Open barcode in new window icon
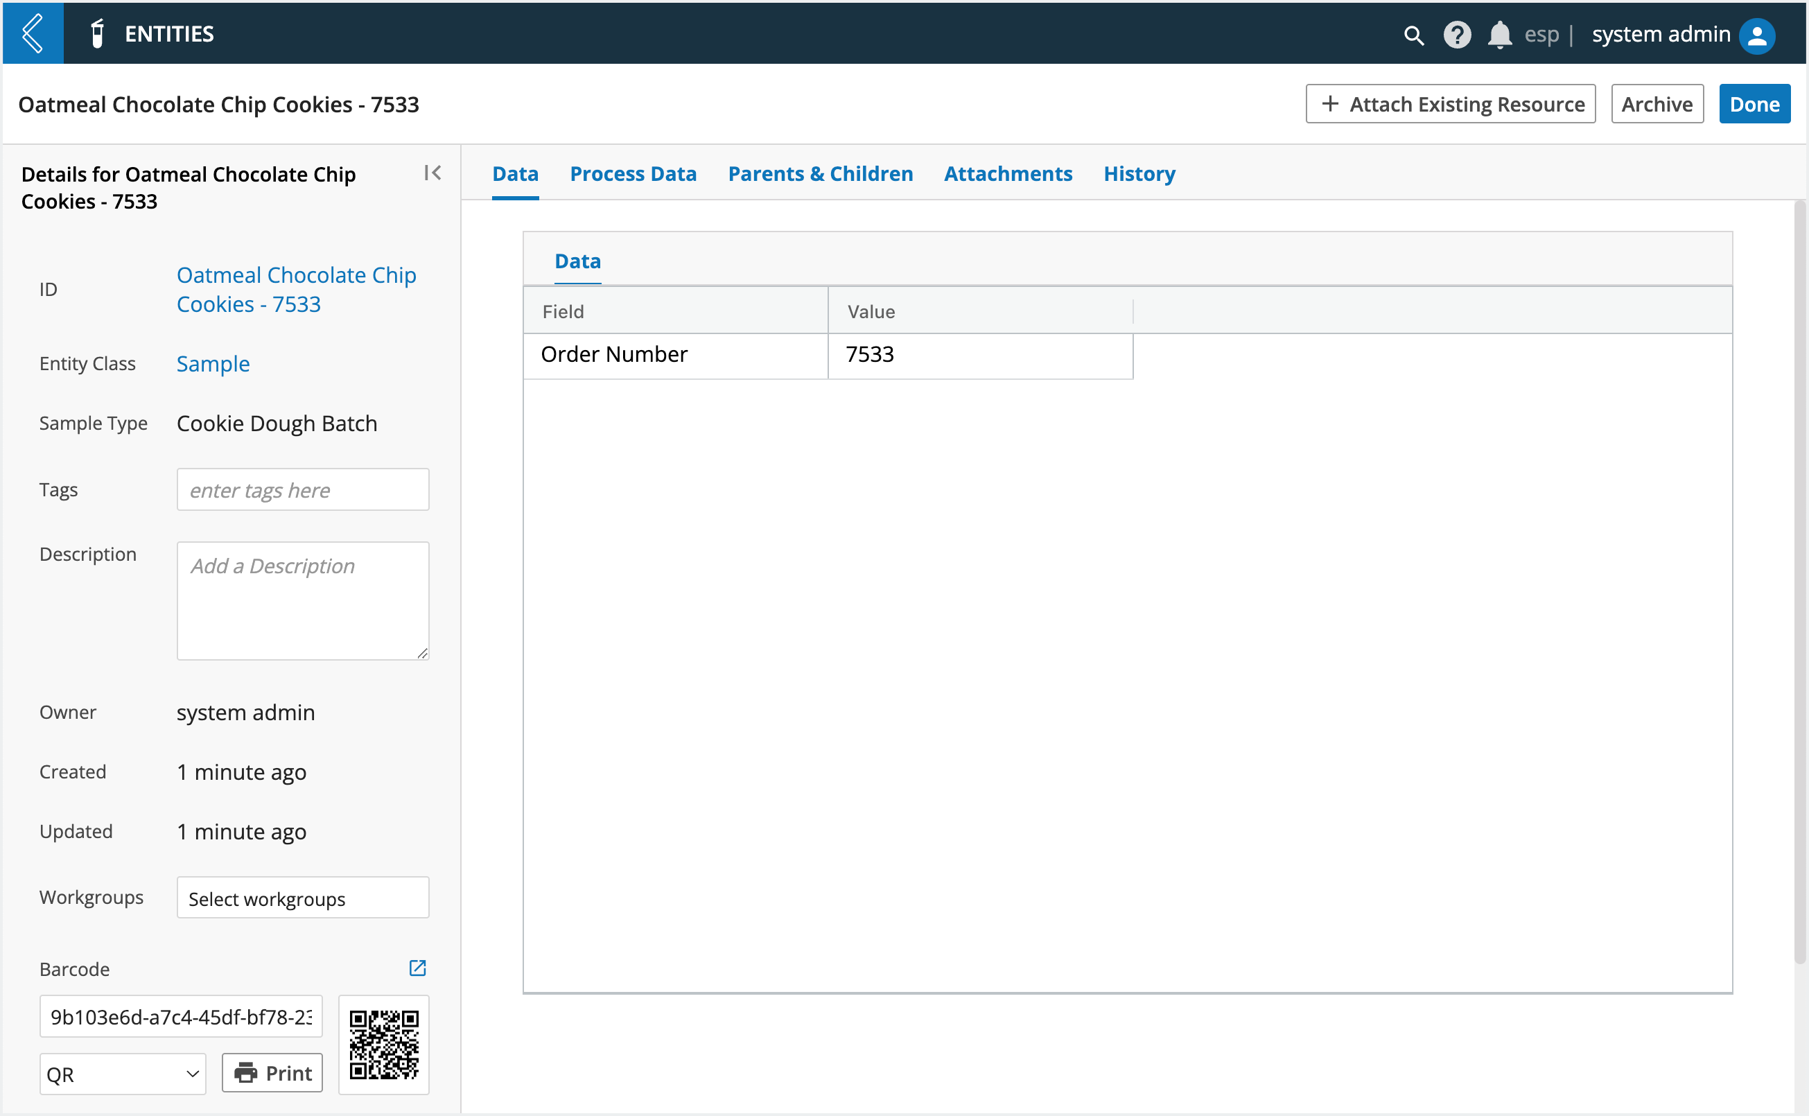Viewport: 1809px width, 1116px height. [x=418, y=968]
